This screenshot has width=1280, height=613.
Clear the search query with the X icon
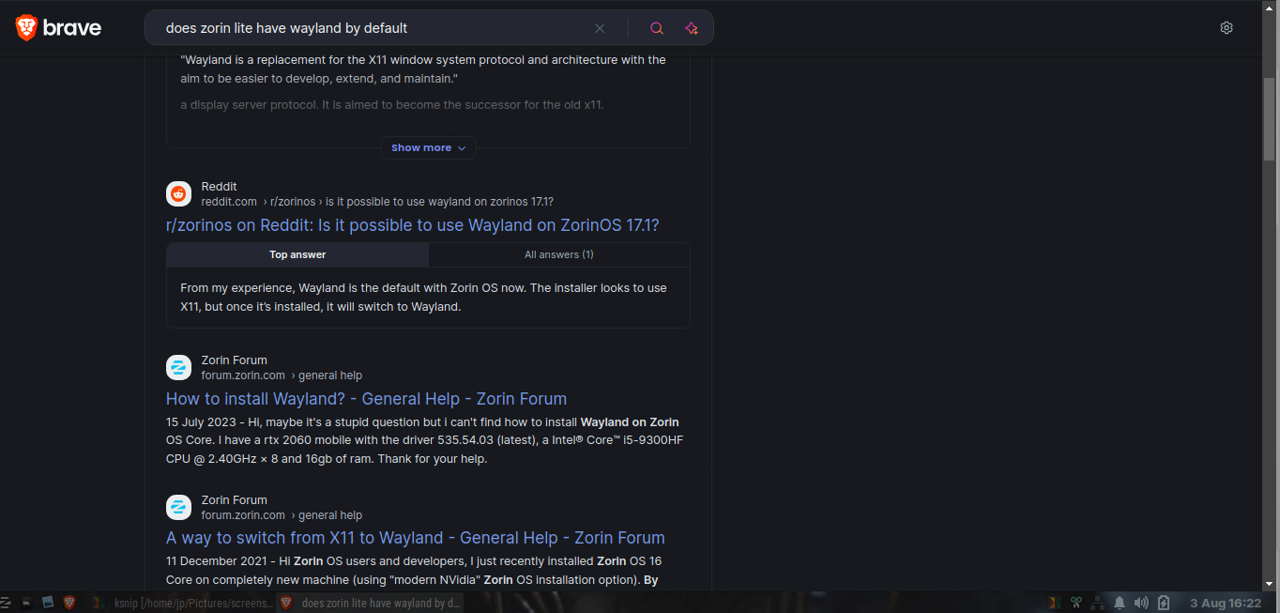(x=600, y=28)
